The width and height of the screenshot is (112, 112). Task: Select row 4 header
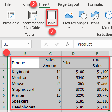pyautogui.click(x=4, y=83)
